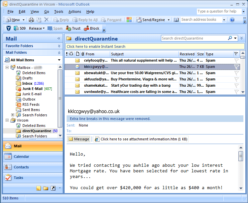
Task: Sort by item Icon column header
Action: 77,54
